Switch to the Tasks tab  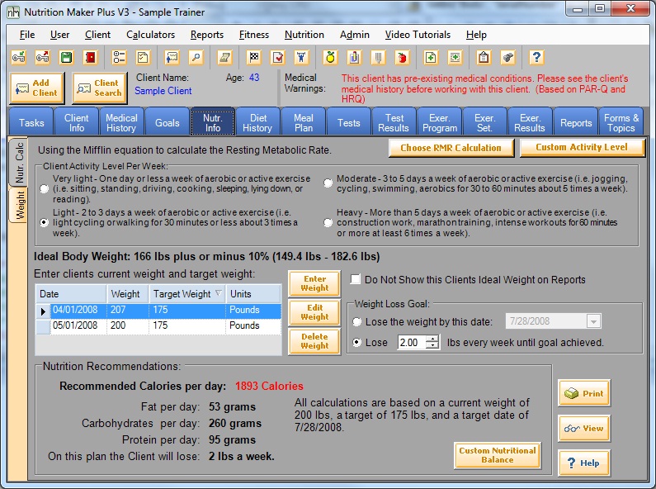(x=31, y=123)
